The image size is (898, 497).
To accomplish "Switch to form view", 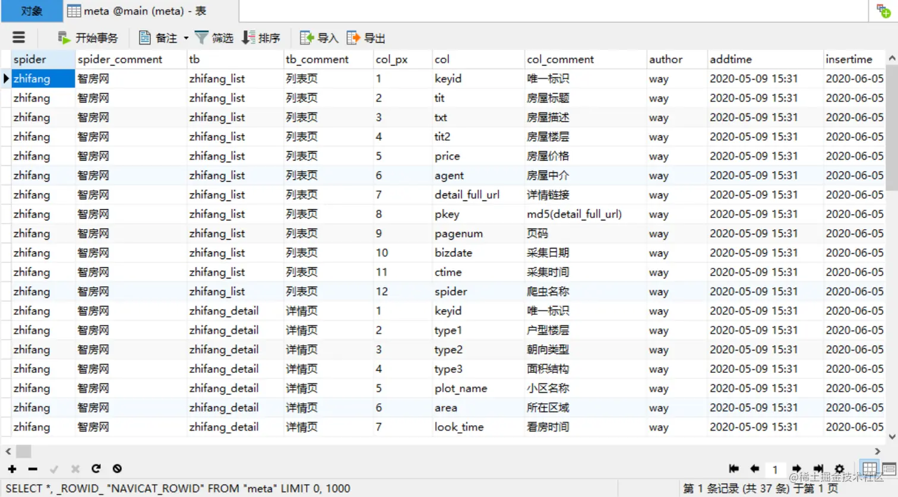I will click(889, 468).
